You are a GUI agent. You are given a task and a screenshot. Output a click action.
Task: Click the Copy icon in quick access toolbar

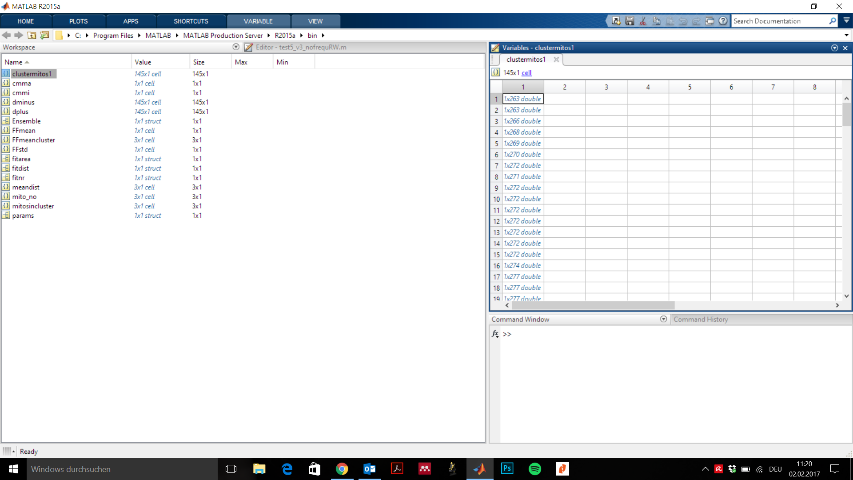656,21
